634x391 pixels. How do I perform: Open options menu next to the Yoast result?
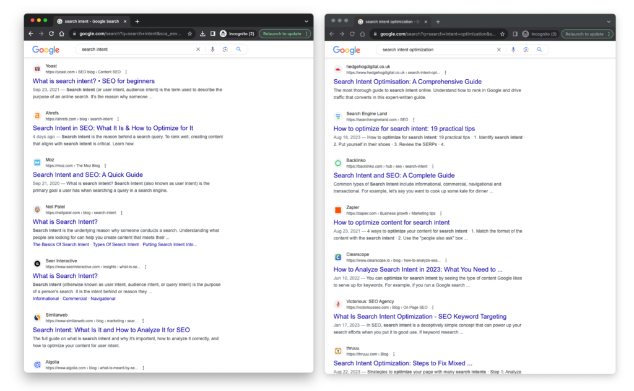[x=126, y=71]
